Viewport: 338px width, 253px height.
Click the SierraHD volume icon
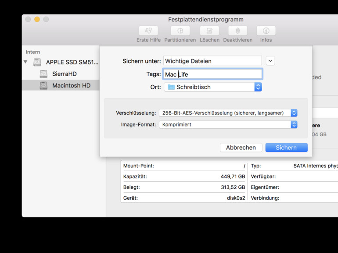coord(43,74)
